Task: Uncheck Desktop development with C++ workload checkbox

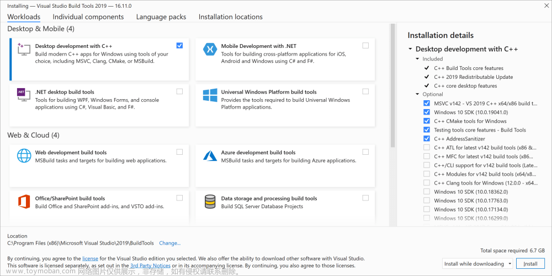Action: click(179, 45)
